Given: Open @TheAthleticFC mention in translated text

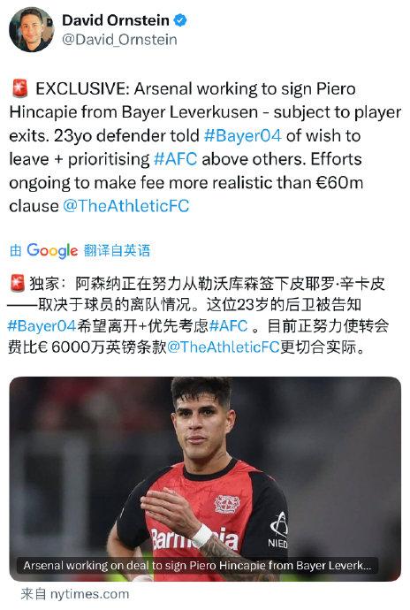Looking at the screenshot, I should point(224,347).
